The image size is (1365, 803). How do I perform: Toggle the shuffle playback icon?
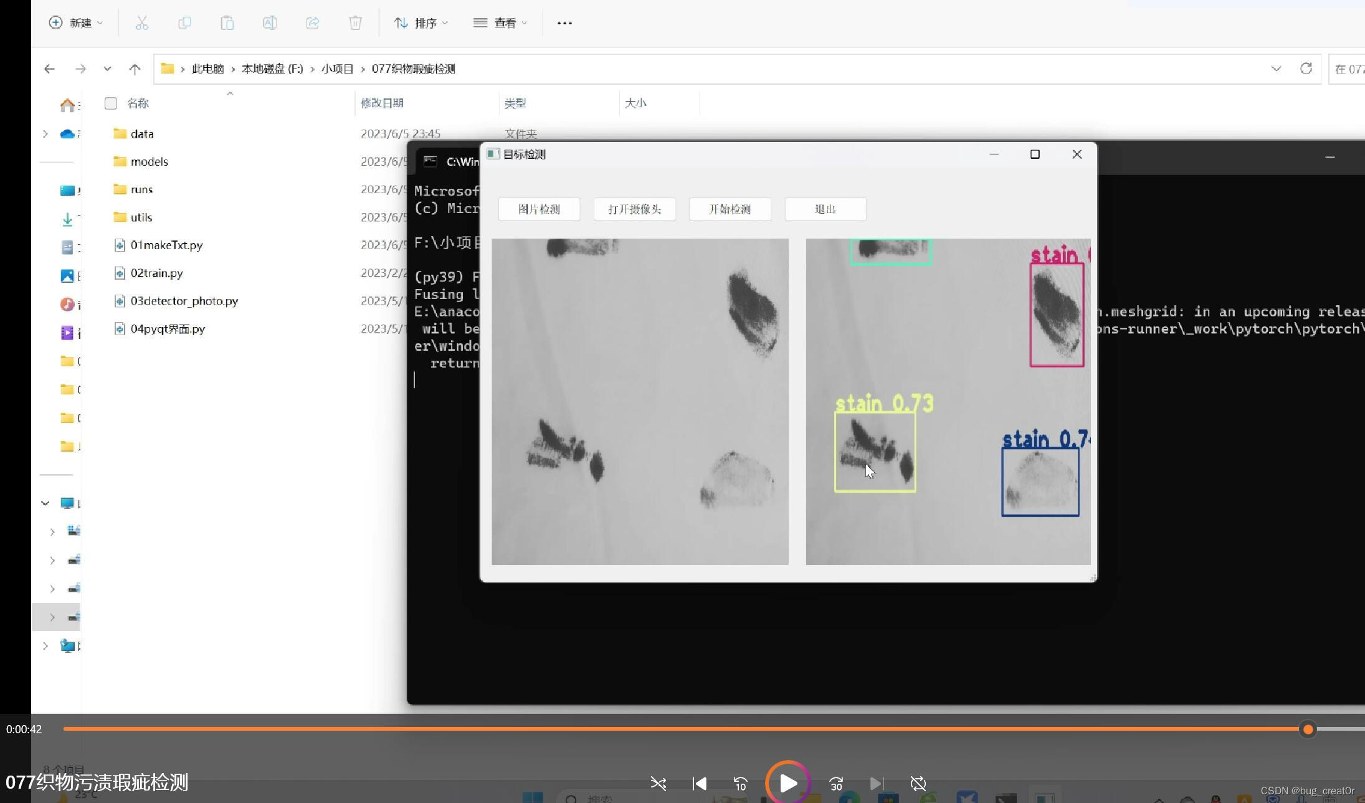coord(658,784)
